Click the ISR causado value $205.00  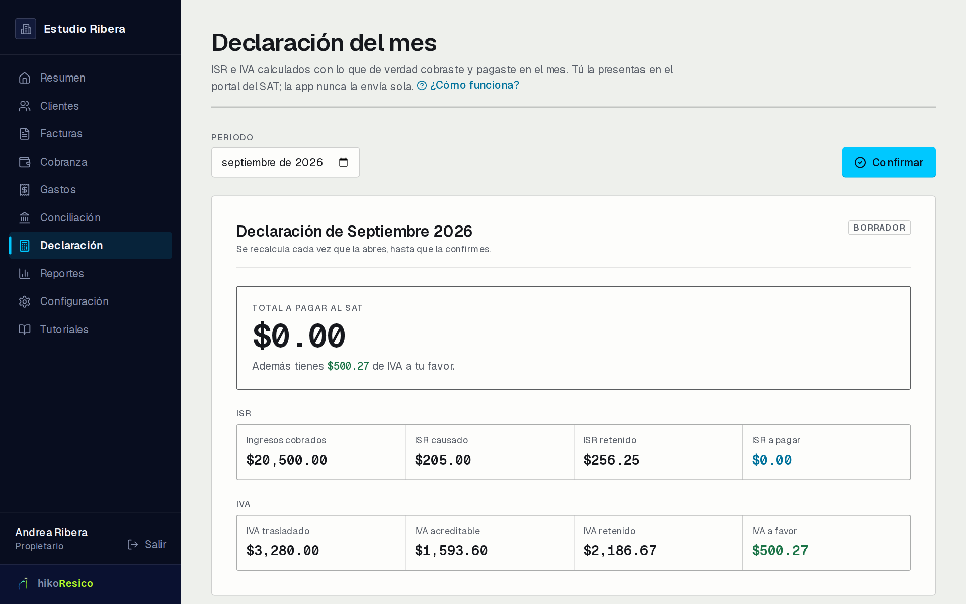[x=443, y=460]
